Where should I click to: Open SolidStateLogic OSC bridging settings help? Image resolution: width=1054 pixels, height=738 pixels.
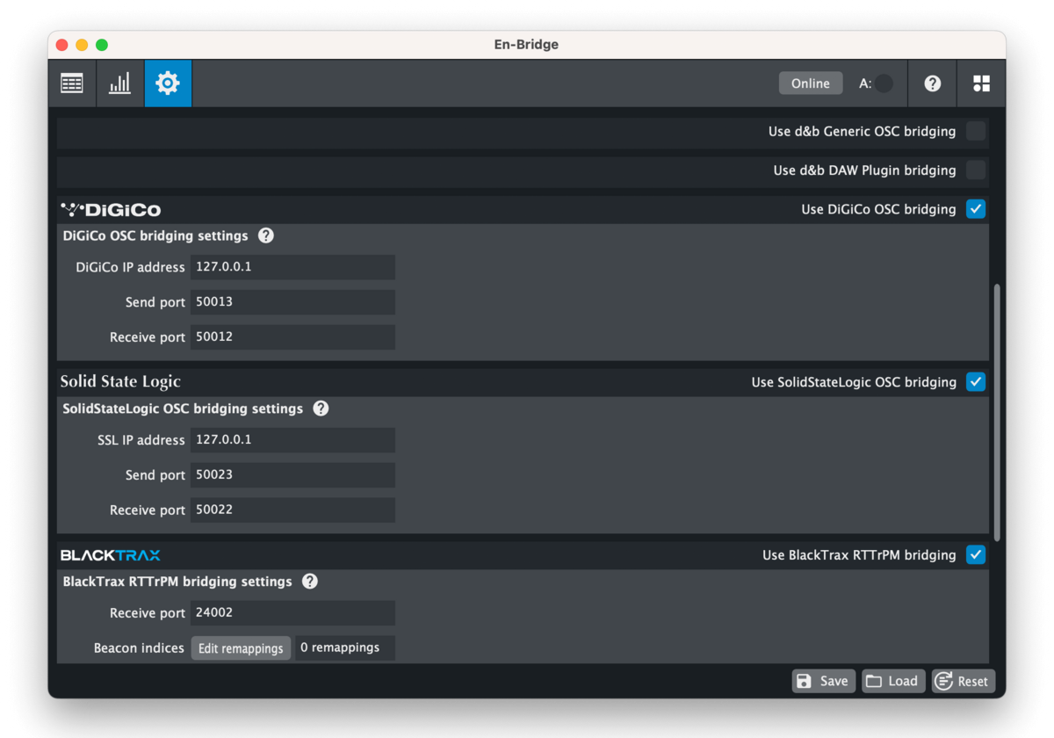click(321, 409)
